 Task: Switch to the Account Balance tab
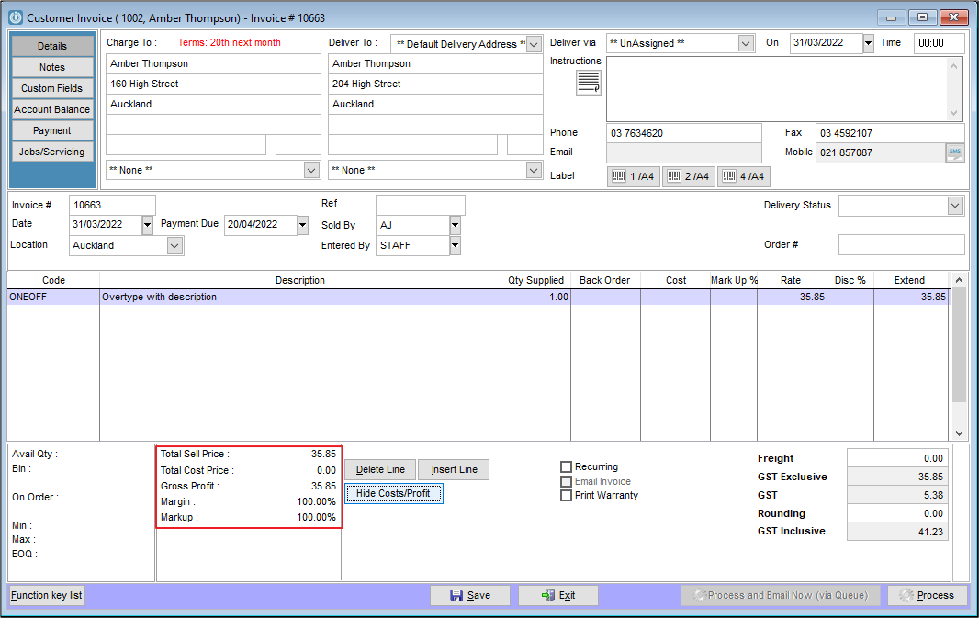52,109
